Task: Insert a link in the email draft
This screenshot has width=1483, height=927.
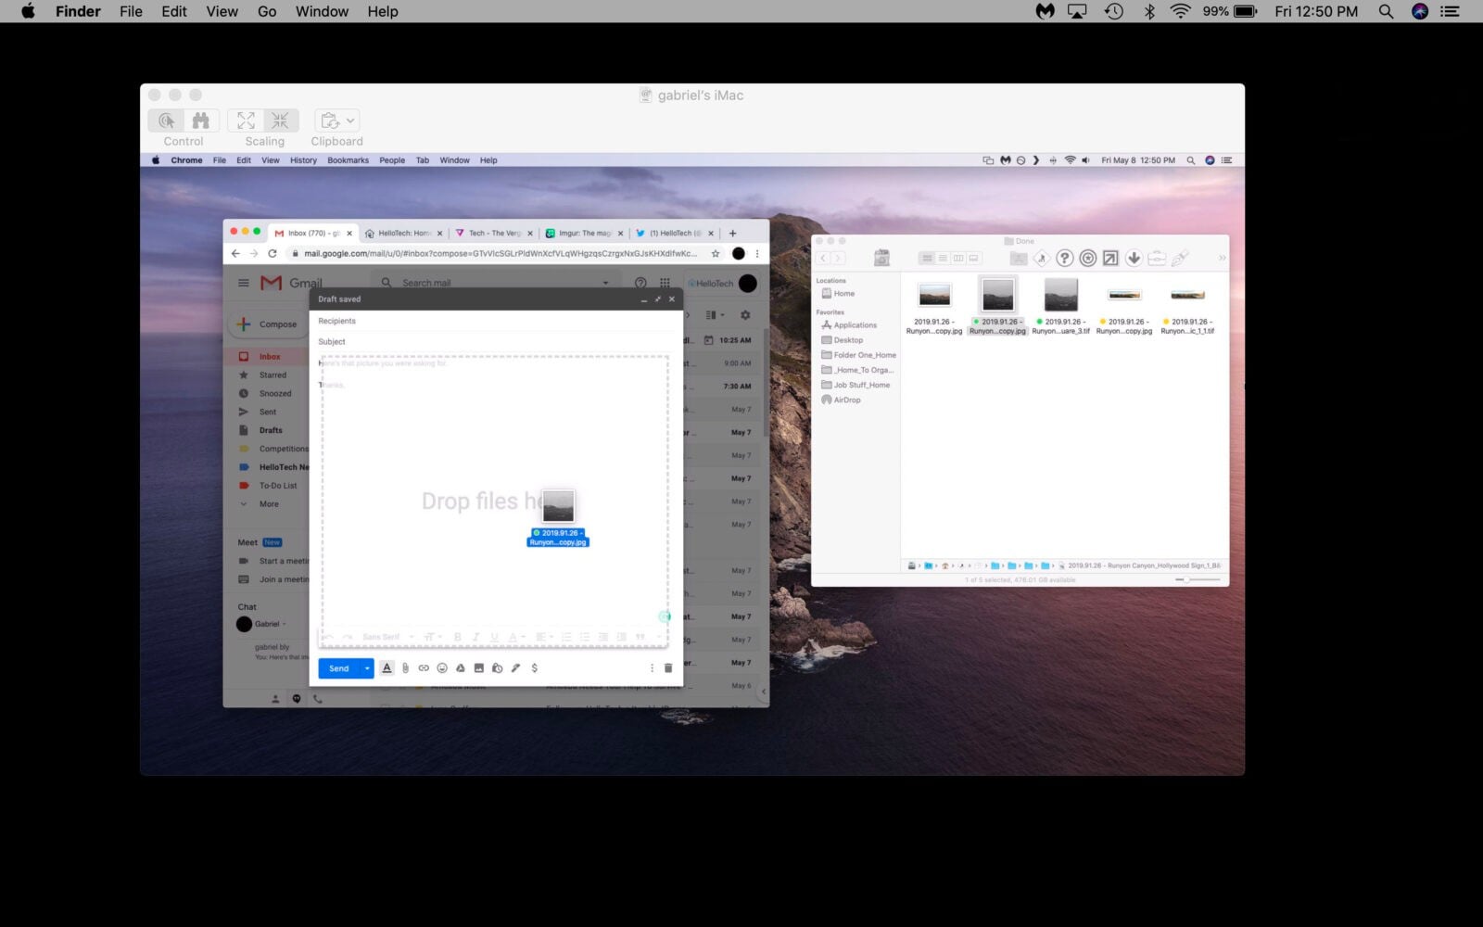Action: click(x=424, y=667)
